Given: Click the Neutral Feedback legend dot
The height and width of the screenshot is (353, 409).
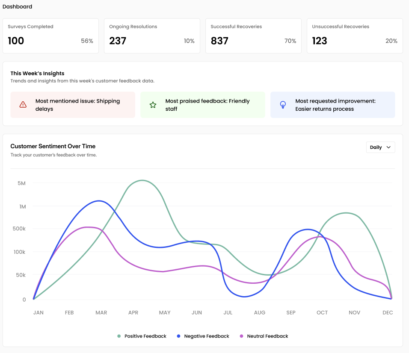Looking at the screenshot, I should [x=242, y=336].
